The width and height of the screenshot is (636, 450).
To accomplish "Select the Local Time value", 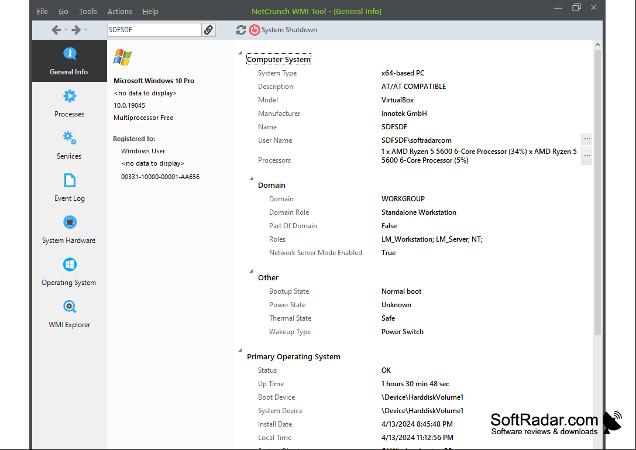I will (417, 438).
